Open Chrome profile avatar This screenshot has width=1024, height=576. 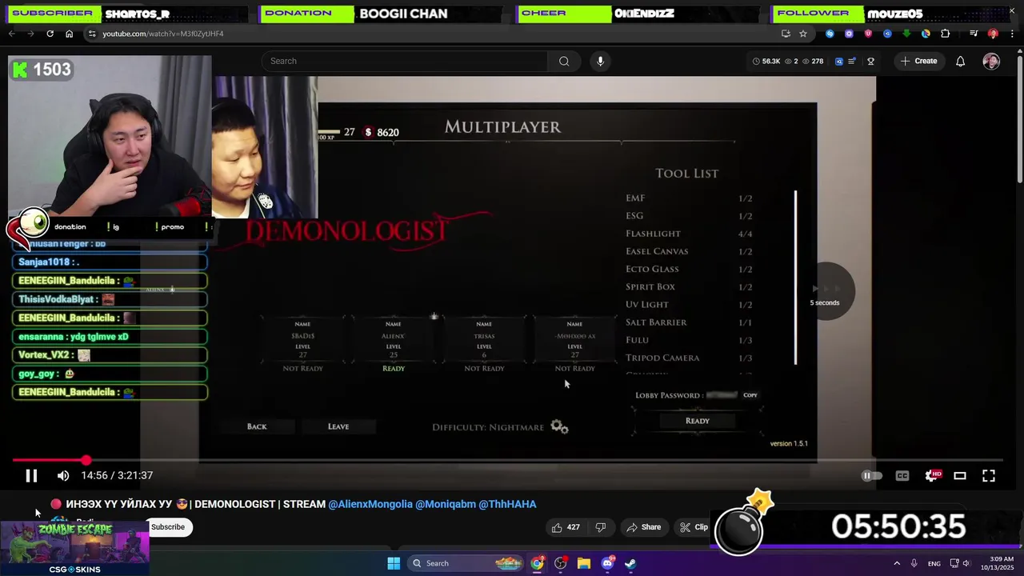pos(993,34)
